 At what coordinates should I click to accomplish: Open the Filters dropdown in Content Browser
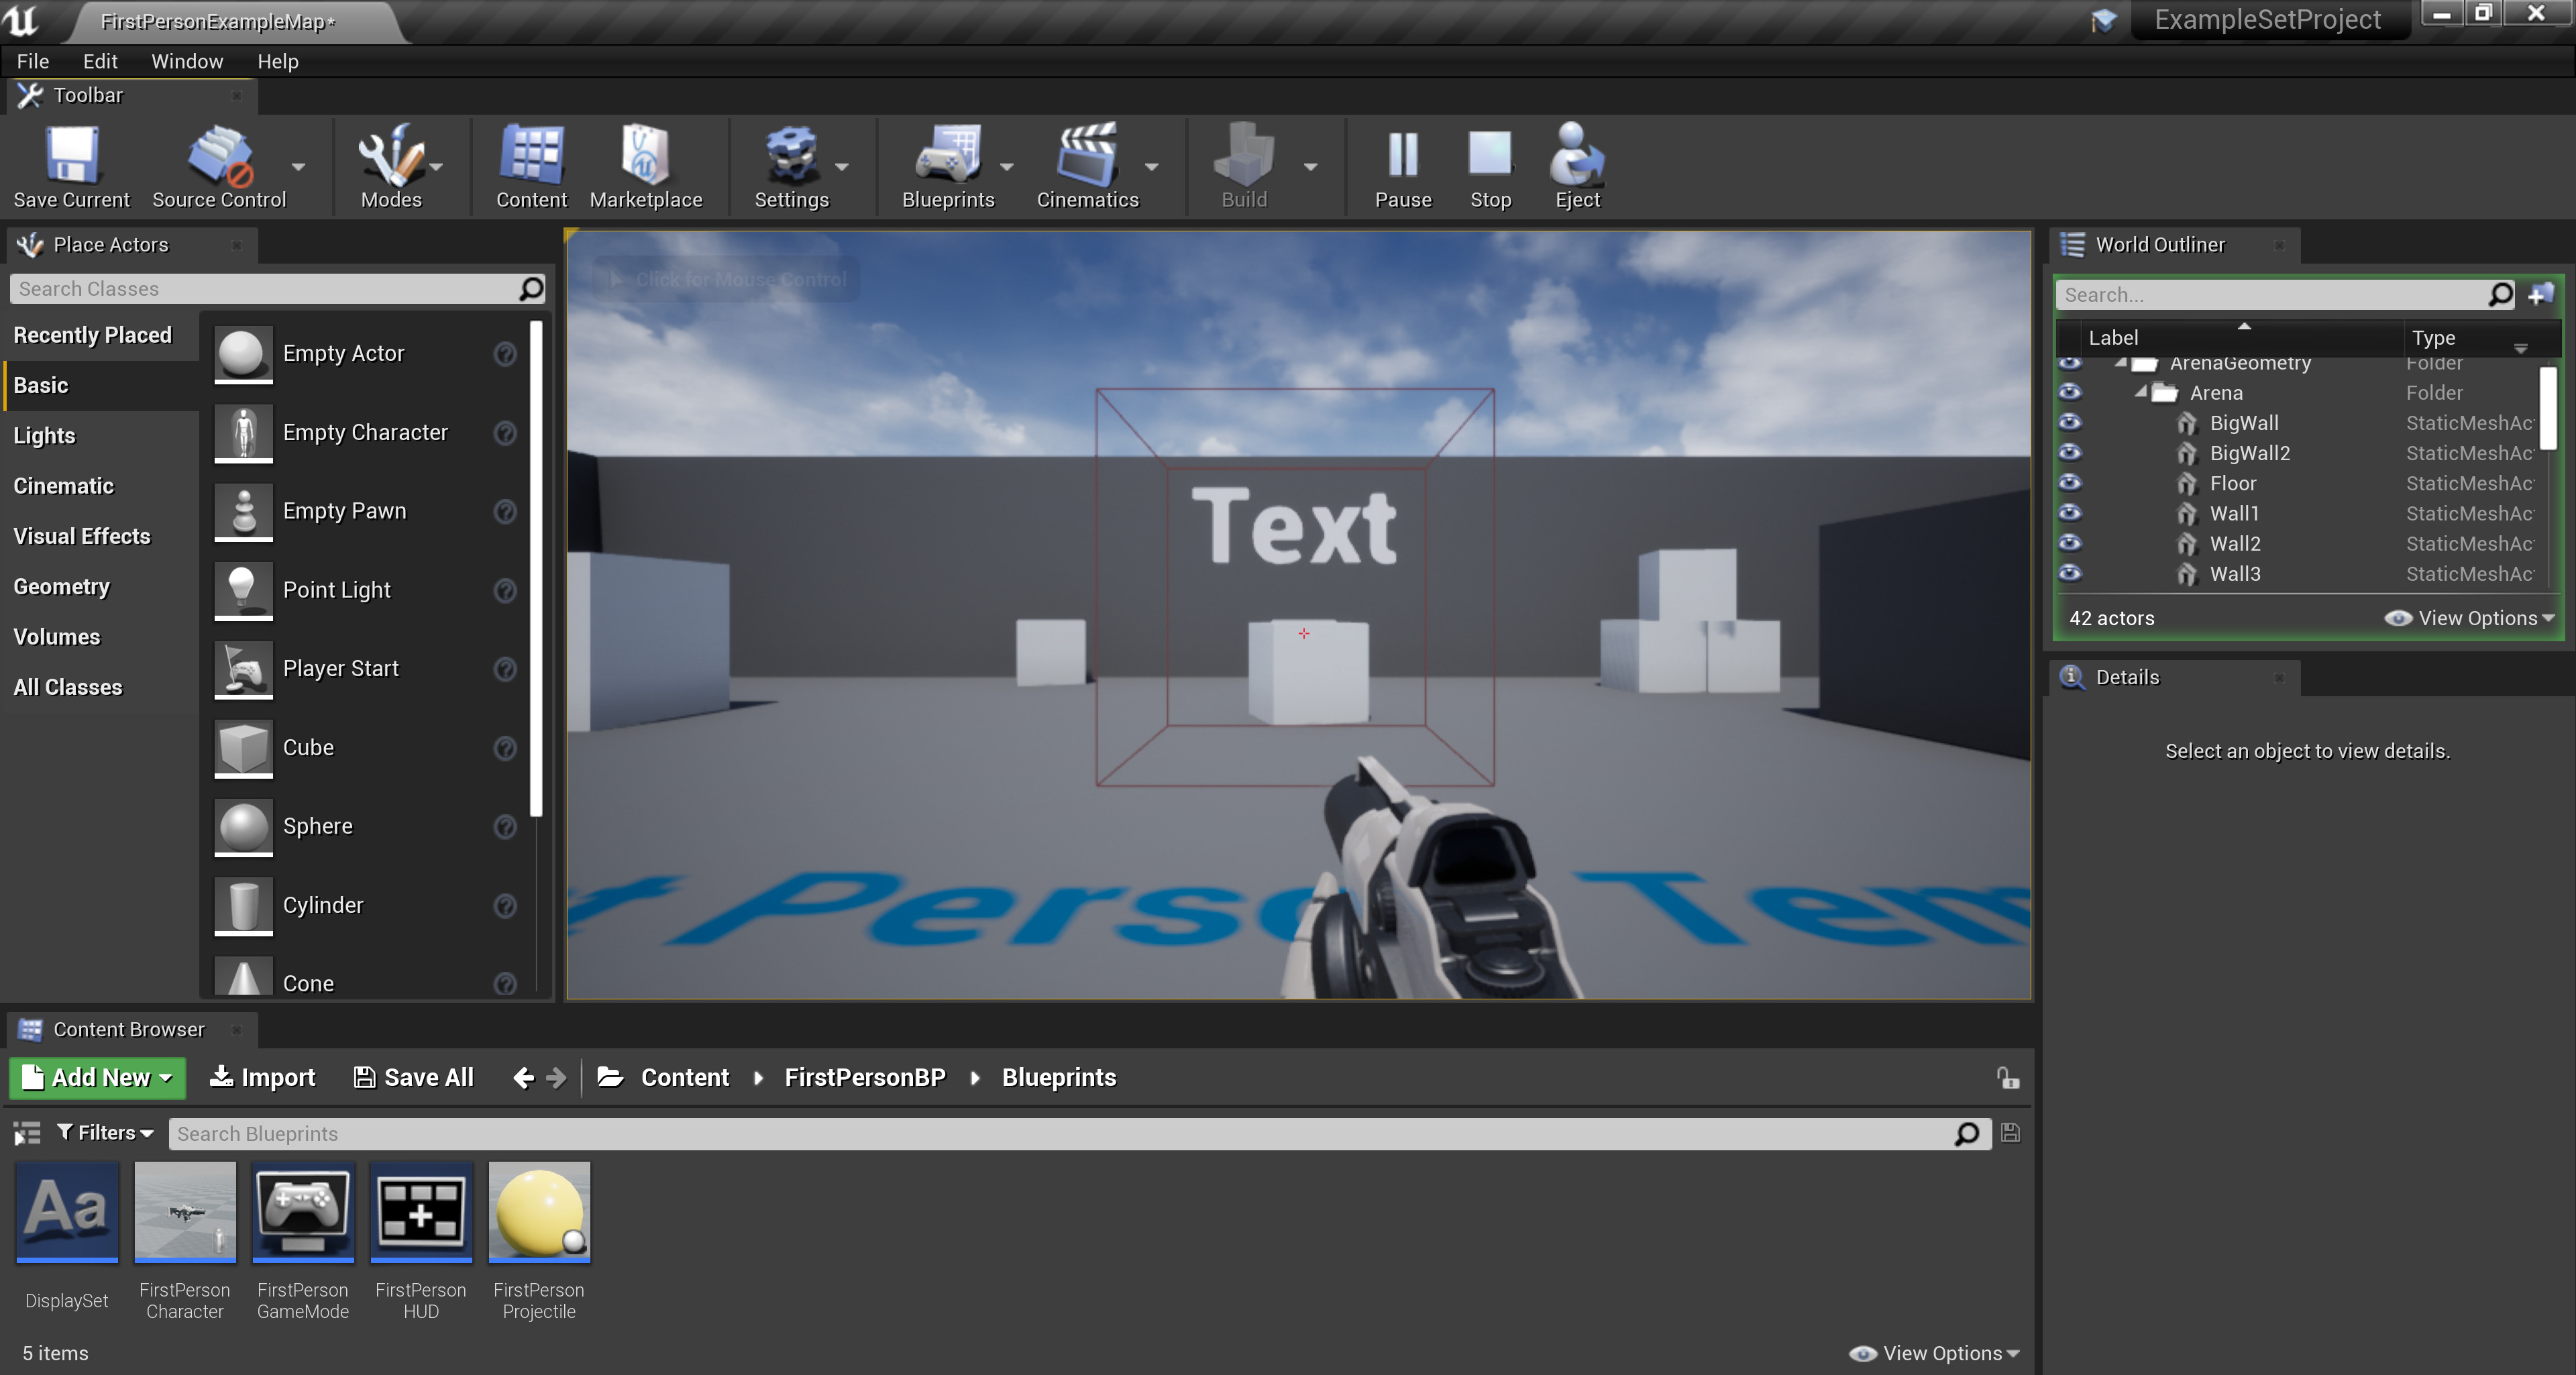pos(105,1132)
